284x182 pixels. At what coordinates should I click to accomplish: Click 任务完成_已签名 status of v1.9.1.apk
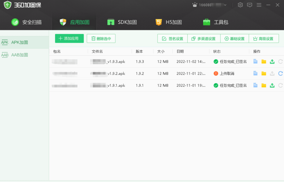[x=233, y=86]
